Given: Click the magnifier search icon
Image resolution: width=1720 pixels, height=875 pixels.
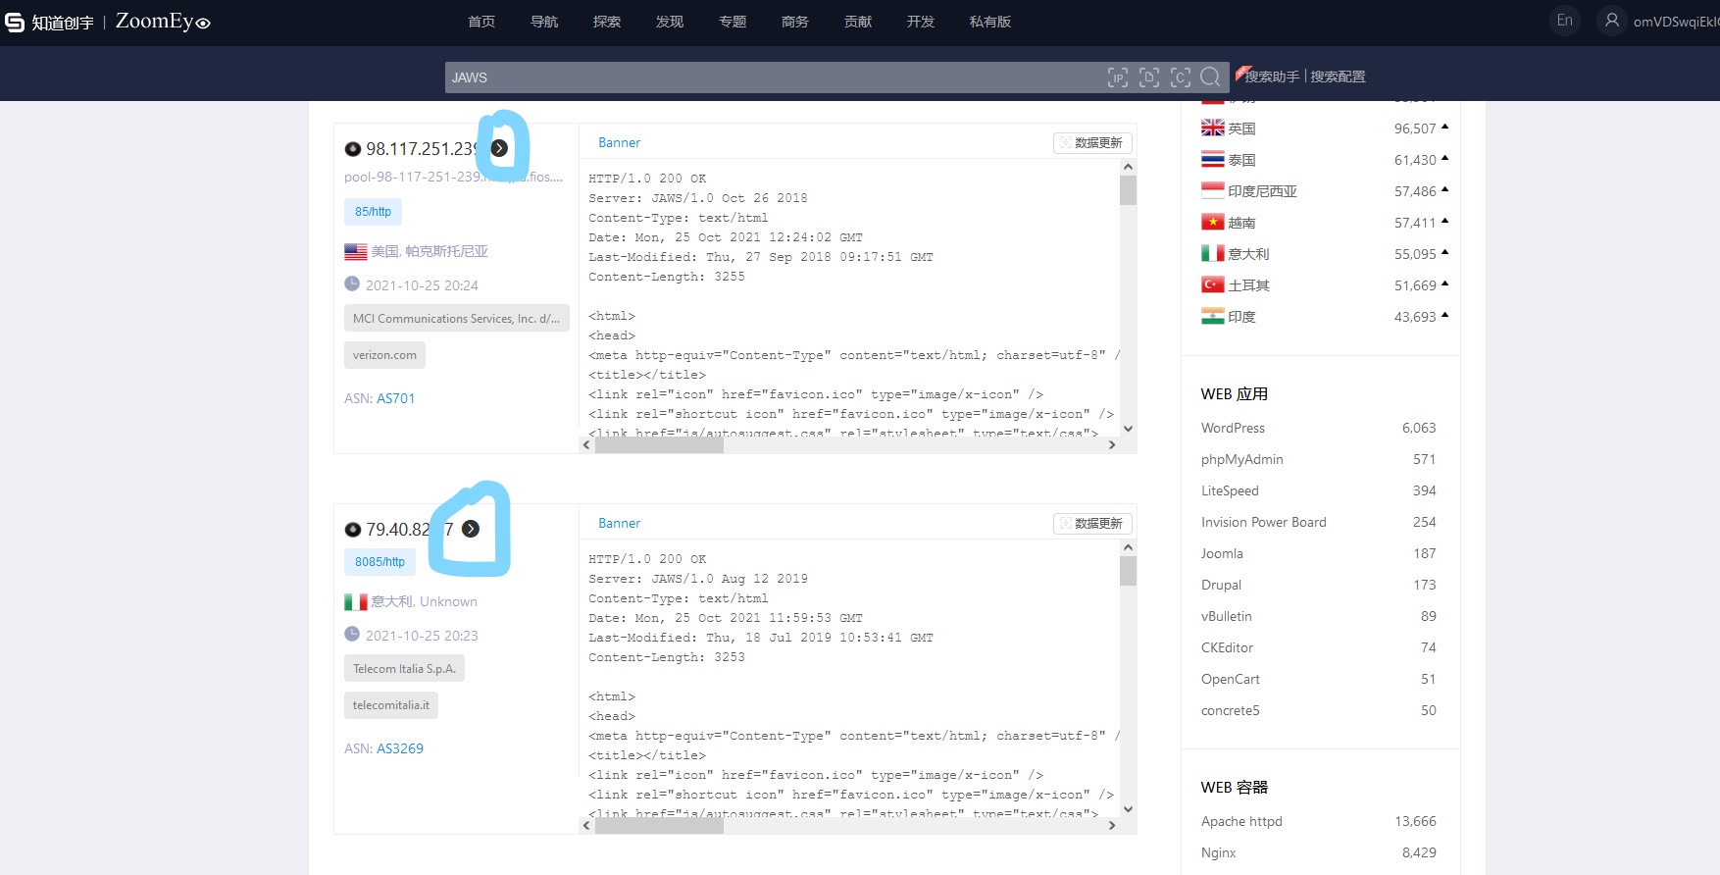Looking at the screenshot, I should click(1211, 77).
